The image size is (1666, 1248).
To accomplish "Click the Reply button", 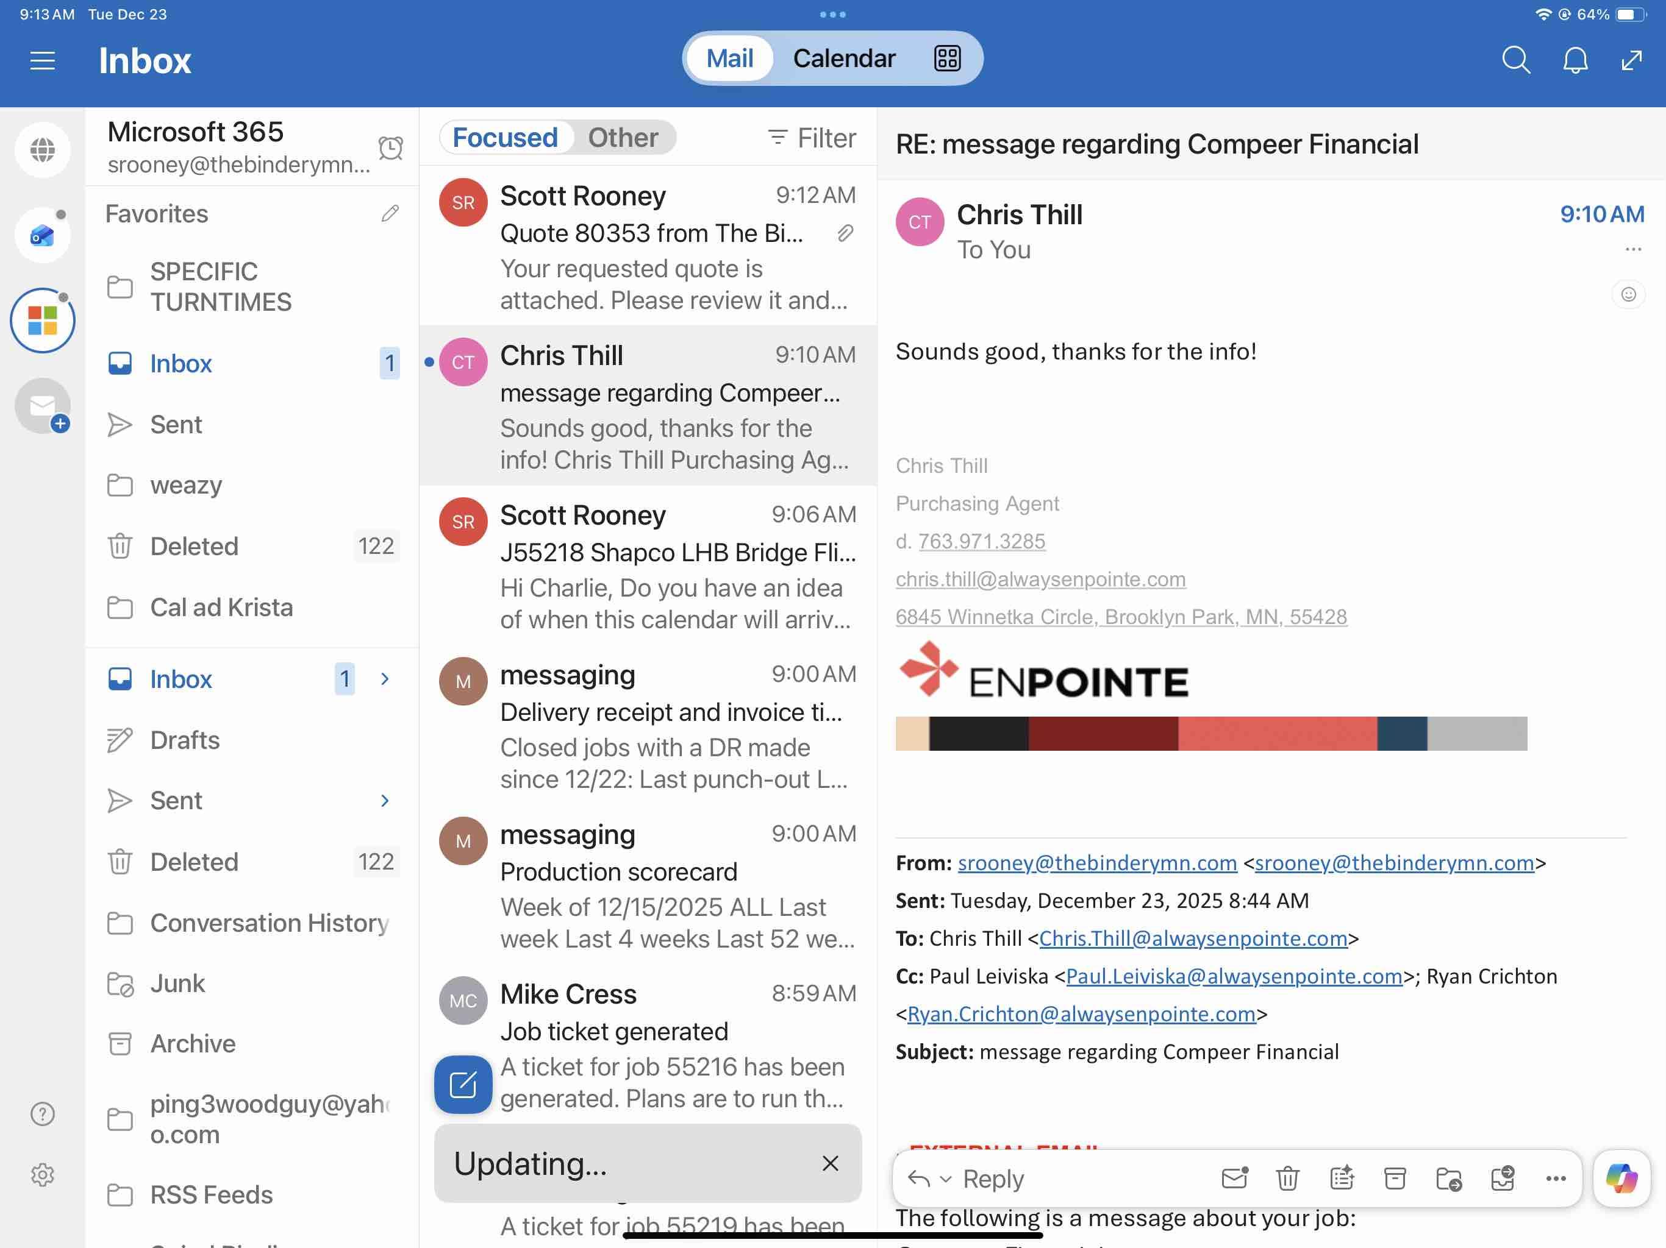I will (x=992, y=1179).
